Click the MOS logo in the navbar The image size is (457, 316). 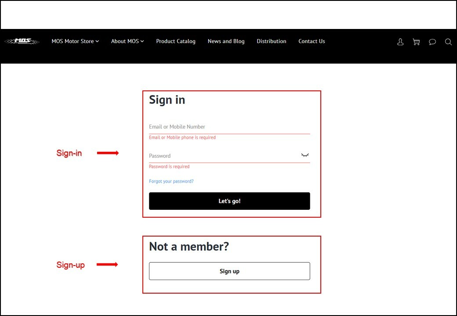click(x=22, y=41)
